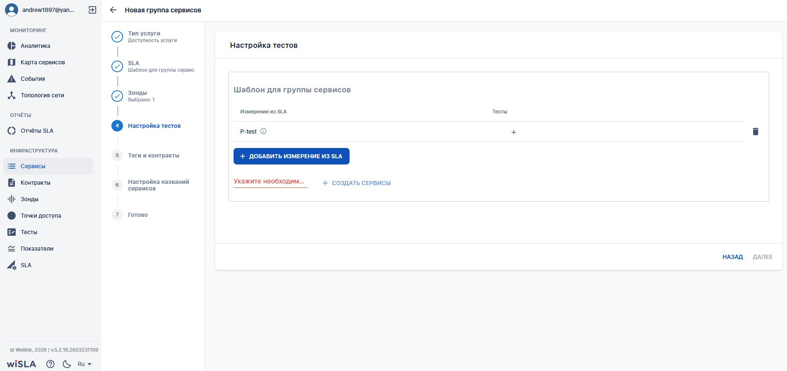The height and width of the screenshot is (371, 787).
Task: Click the SLA settings icon in sidebar
Action: (x=12, y=265)
